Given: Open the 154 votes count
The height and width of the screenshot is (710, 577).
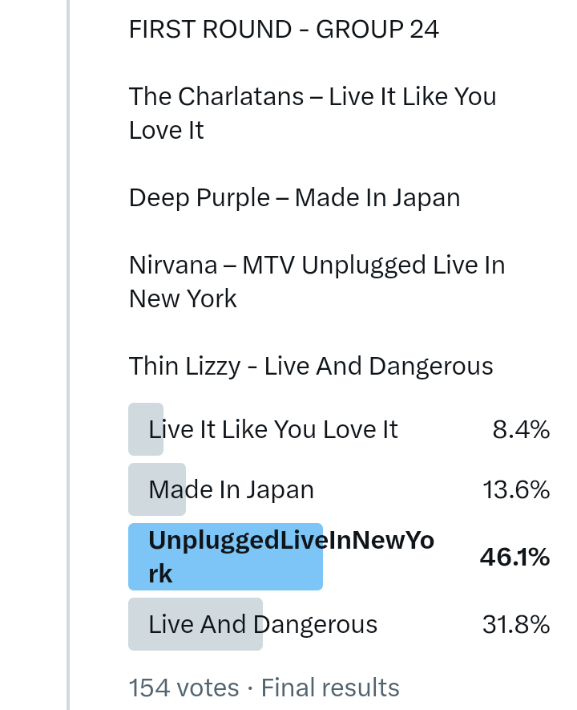Looking at the screenshot, I should [184, 688].
